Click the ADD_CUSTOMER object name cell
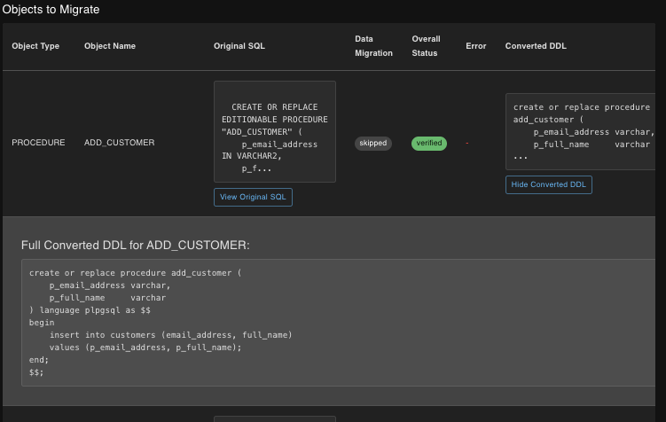This screenshot has width=666, height=422. point(119,143)
